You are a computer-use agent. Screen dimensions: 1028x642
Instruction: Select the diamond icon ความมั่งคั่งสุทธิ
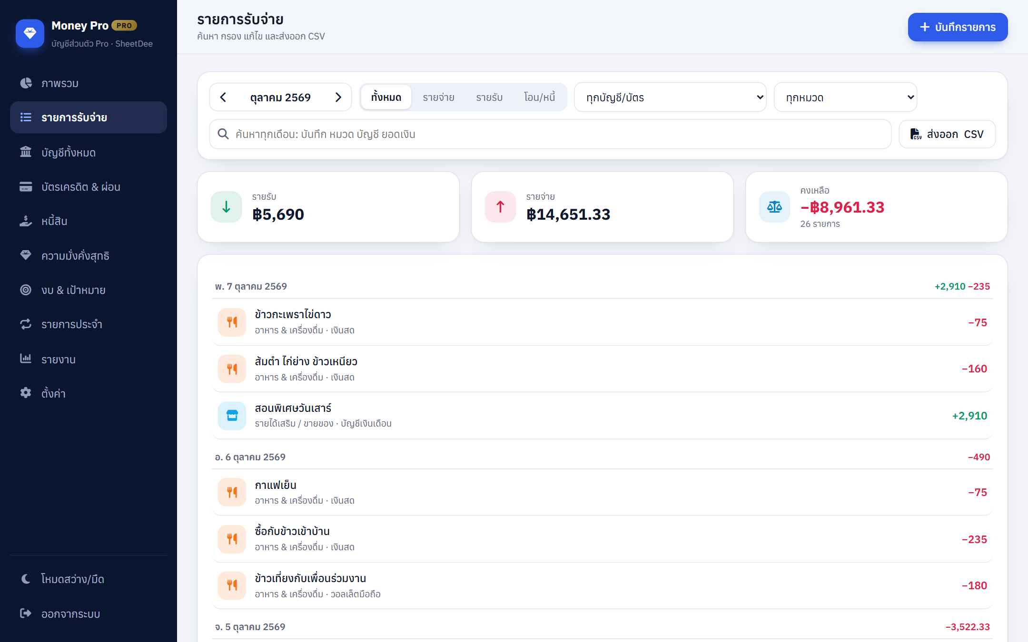point(26,255)
